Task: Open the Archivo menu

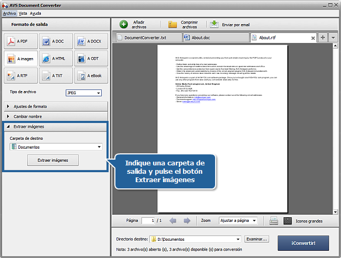Action: pyautogui.click(x=9, y=14)
